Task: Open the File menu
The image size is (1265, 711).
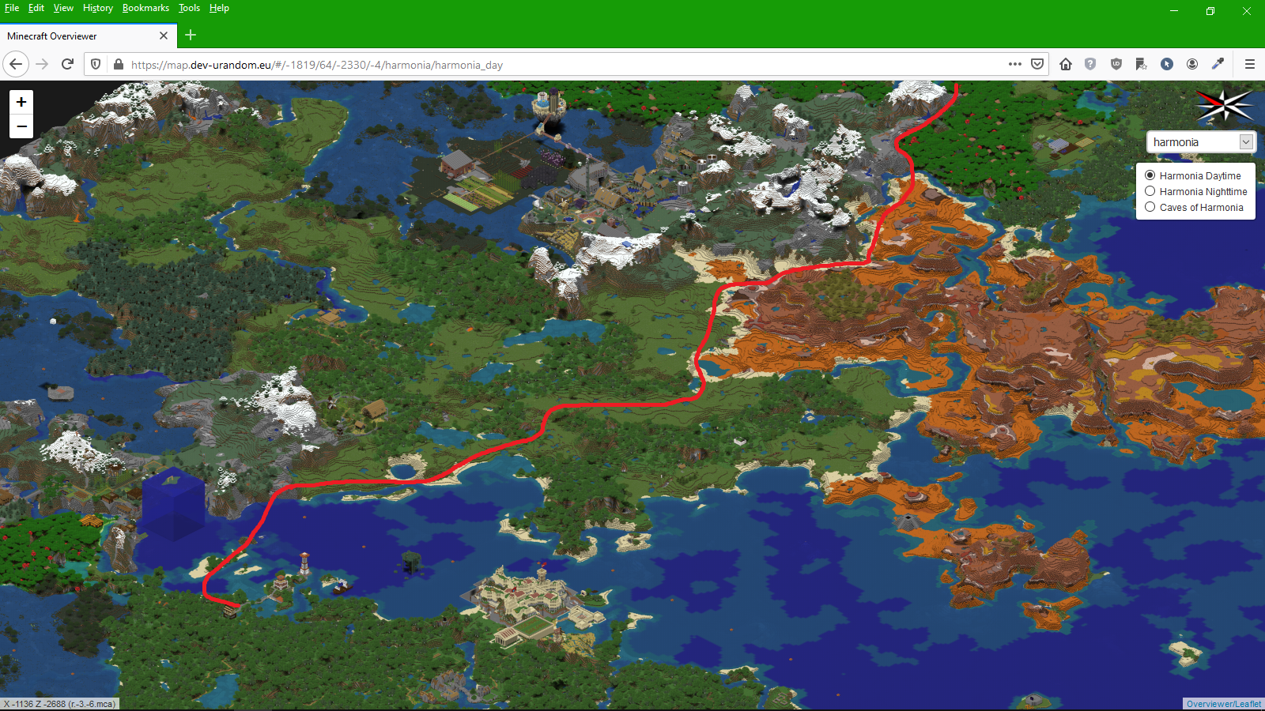Action: pos(12,8)
